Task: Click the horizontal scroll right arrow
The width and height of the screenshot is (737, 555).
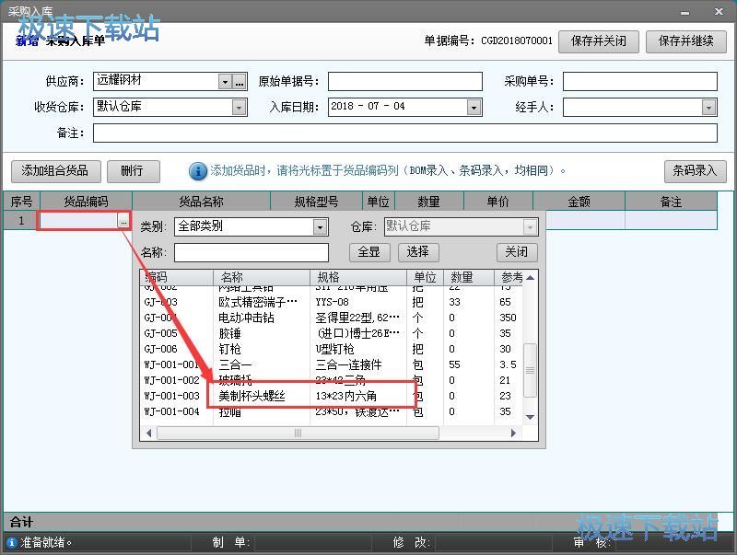Action: tap(513, 433)
